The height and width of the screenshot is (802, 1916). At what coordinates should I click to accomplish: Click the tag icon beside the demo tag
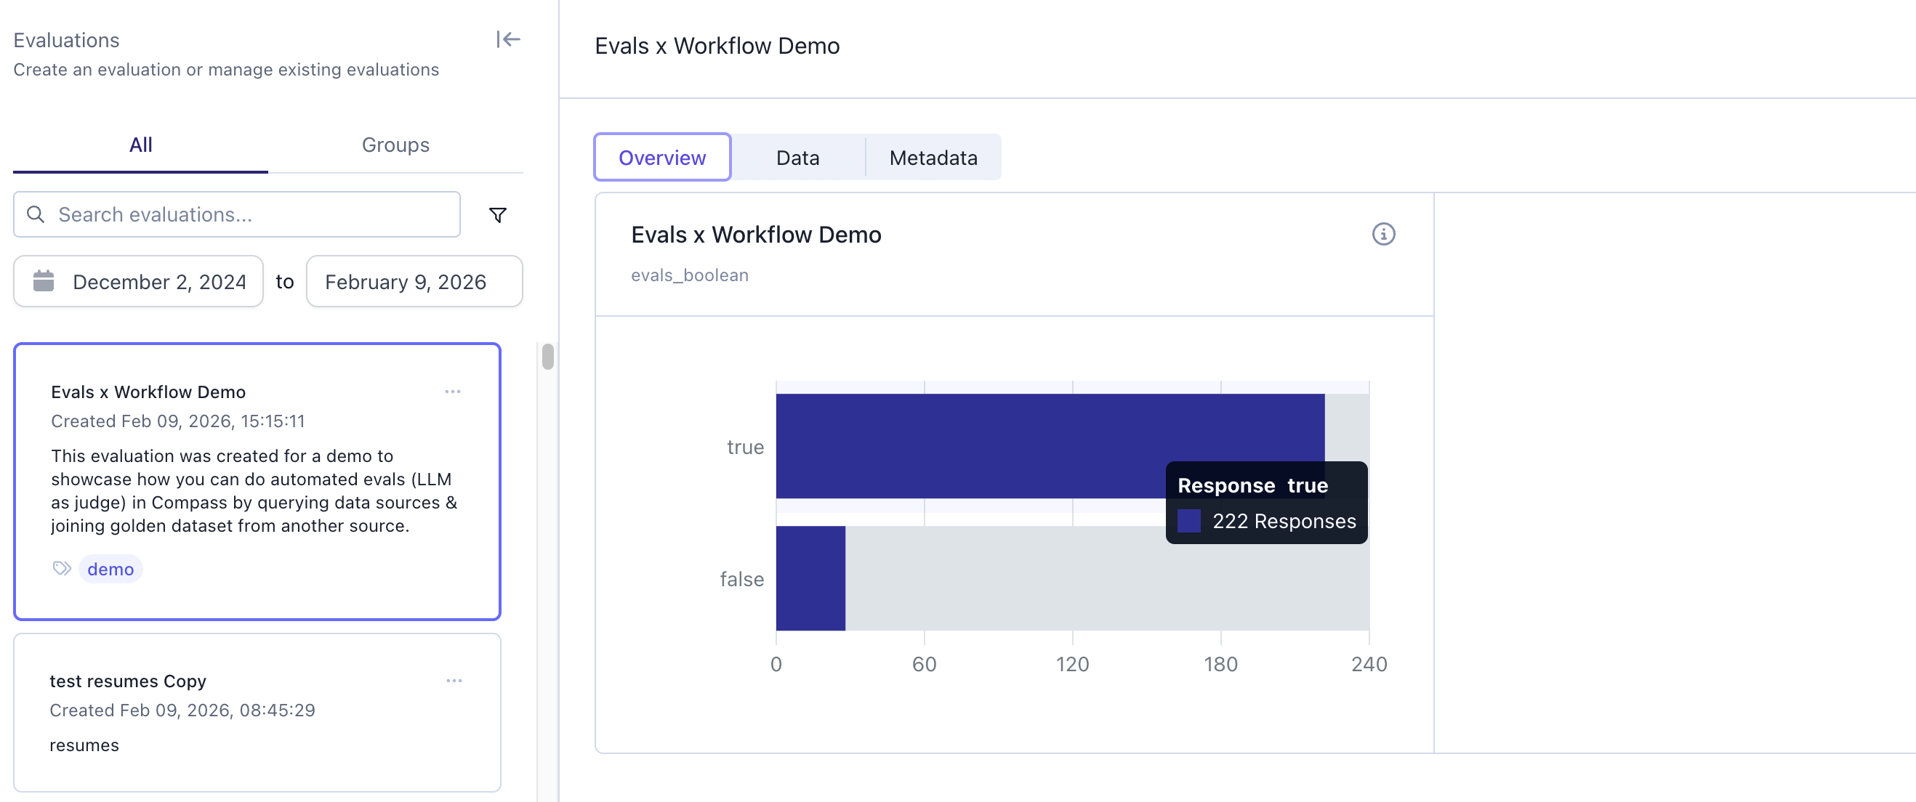(62, 569)
